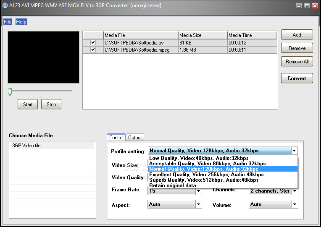Click Start under the preview
321x227 pixels.
(x=28, y=104)
